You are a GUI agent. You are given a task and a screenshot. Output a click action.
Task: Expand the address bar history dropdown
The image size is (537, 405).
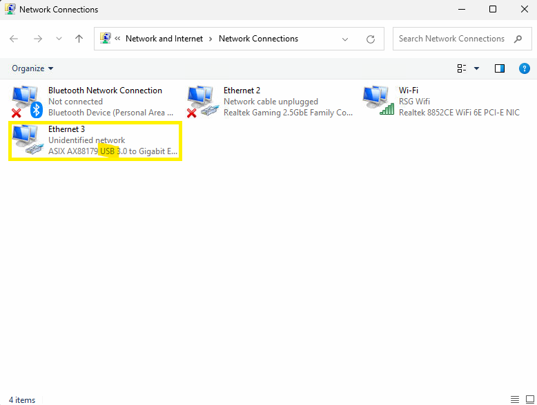pos(345,39)
